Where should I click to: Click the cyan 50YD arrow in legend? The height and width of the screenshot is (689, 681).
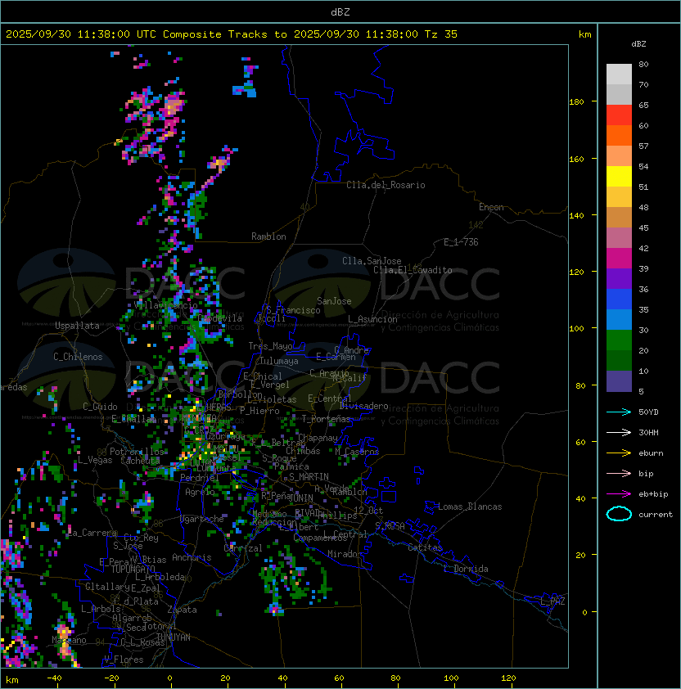pyautogui.click(x=619, y=412)
